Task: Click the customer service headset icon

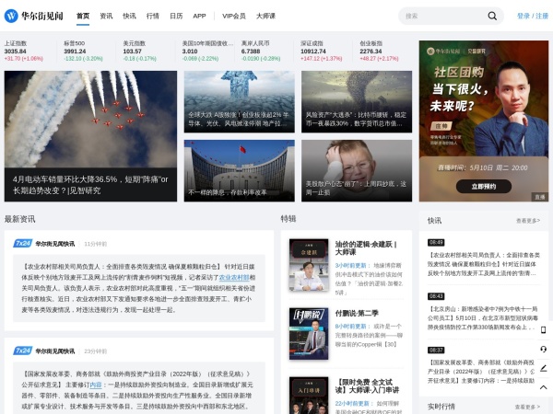Action: [543, 351]
